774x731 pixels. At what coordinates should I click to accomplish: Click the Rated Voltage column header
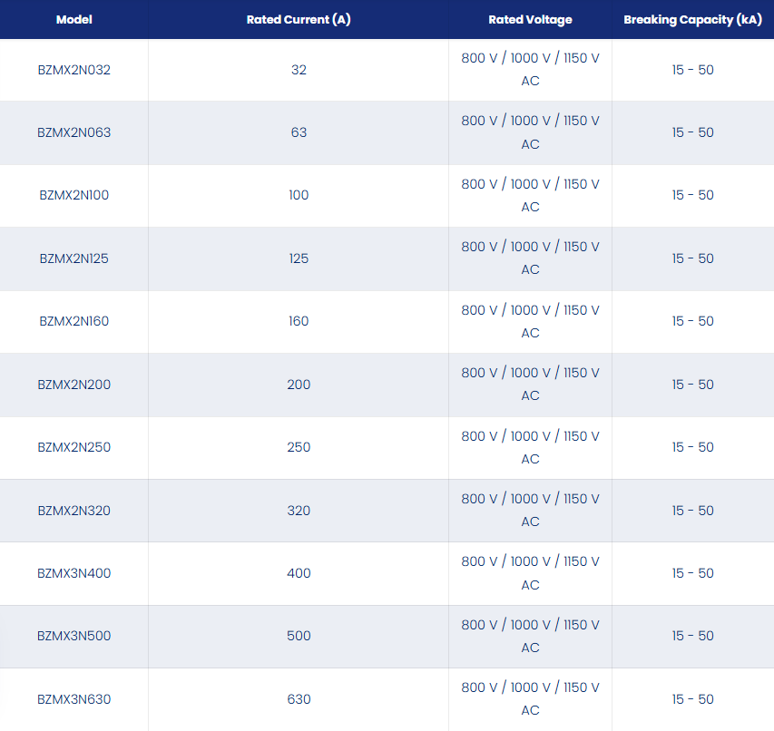tap(530, 20)
